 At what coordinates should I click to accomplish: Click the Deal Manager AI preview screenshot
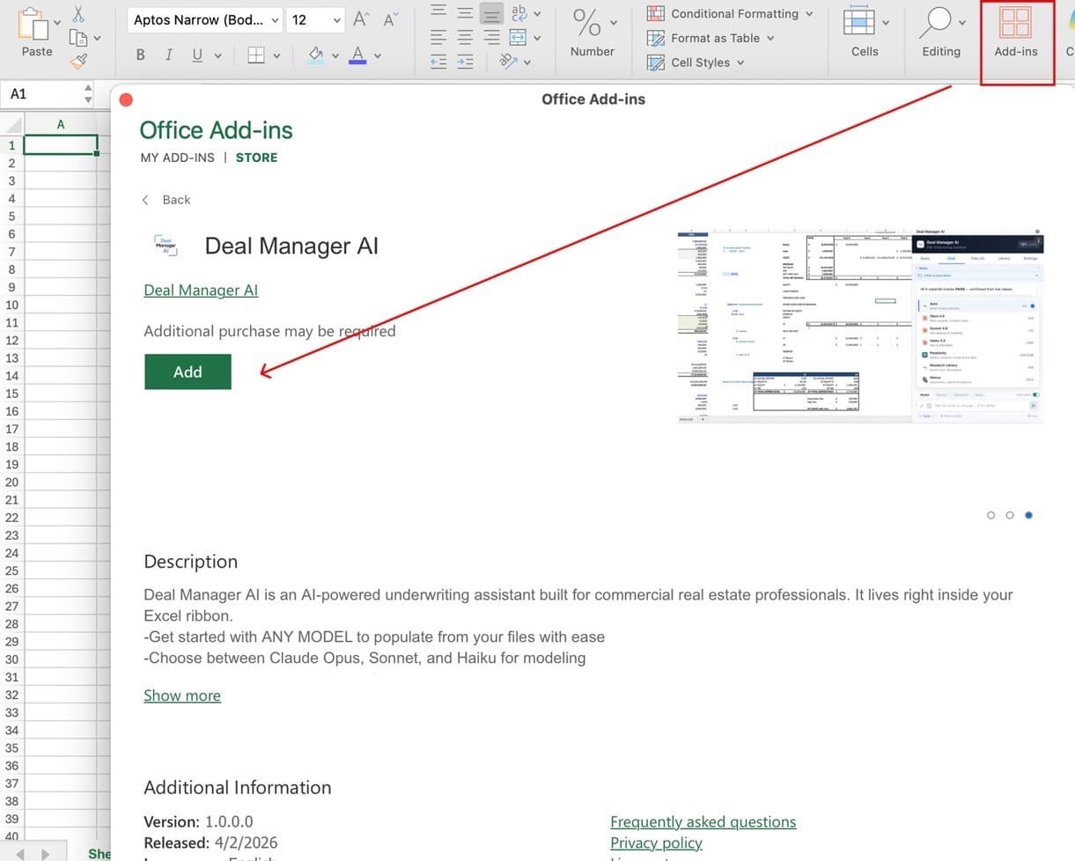[x=860, y=327]
